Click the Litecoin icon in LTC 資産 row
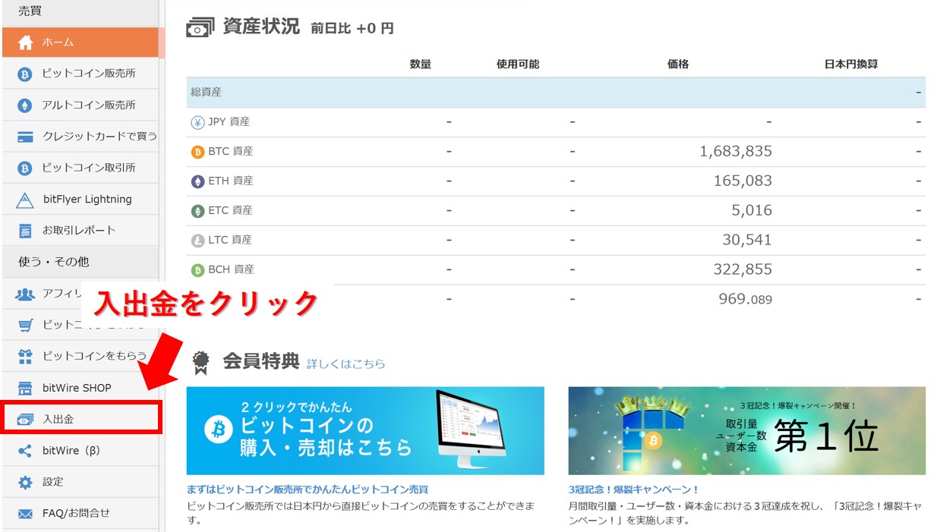Screen dimensions: 937x532 (x=197, y=241)
